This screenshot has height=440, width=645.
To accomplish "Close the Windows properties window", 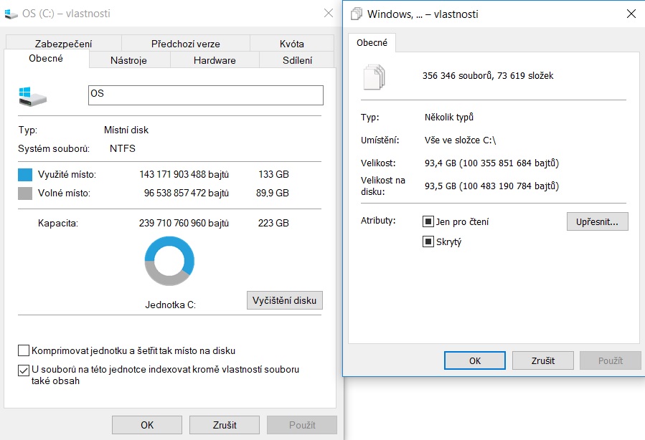I will click(631, 14).
